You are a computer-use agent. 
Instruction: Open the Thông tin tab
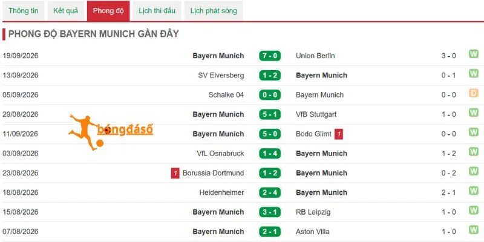click(24, 11)
